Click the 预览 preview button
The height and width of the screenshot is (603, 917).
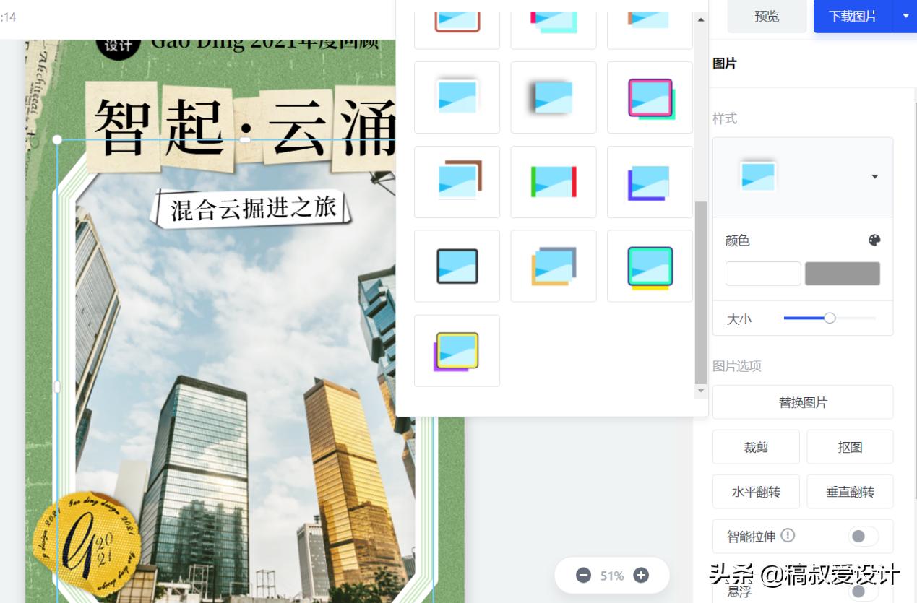(767, 16)
